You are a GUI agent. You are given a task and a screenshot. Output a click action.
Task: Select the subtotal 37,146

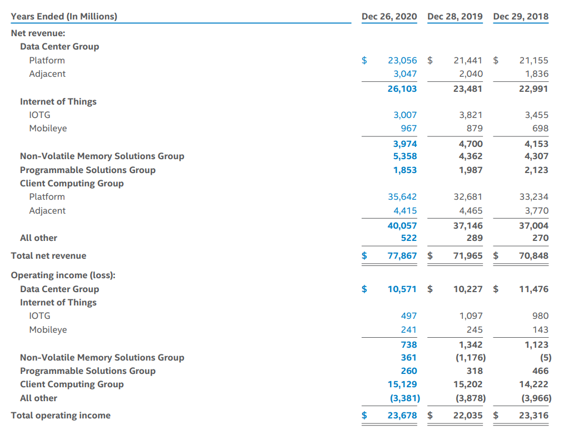click(x=468, y=226)
